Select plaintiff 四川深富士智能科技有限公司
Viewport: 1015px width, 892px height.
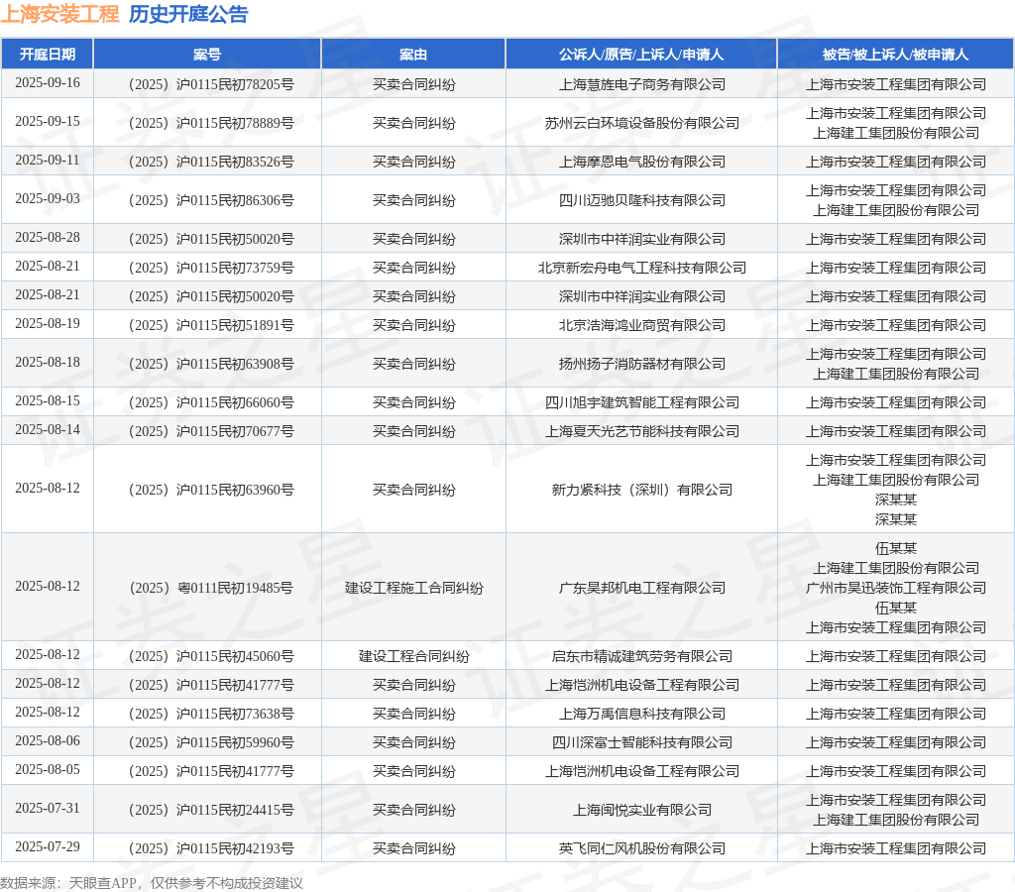(x=641, y=742)
